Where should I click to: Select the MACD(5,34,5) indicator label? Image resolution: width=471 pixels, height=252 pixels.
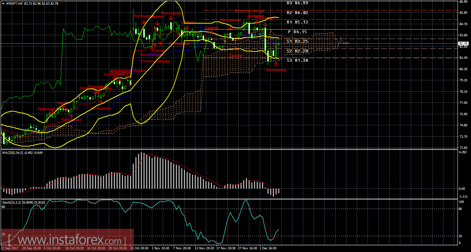pyautogui.click(x=13, y=153)
